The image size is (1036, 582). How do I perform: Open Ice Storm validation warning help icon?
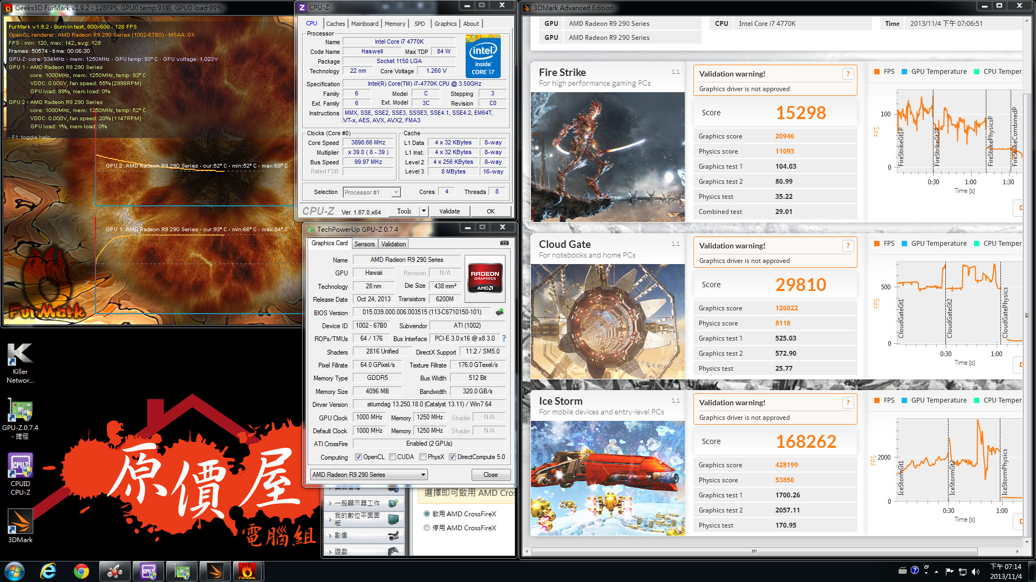point(848,403)
